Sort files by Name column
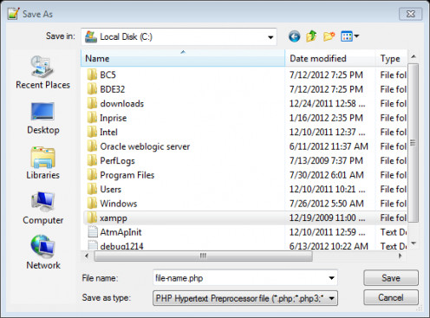 [x=183, y=58]
